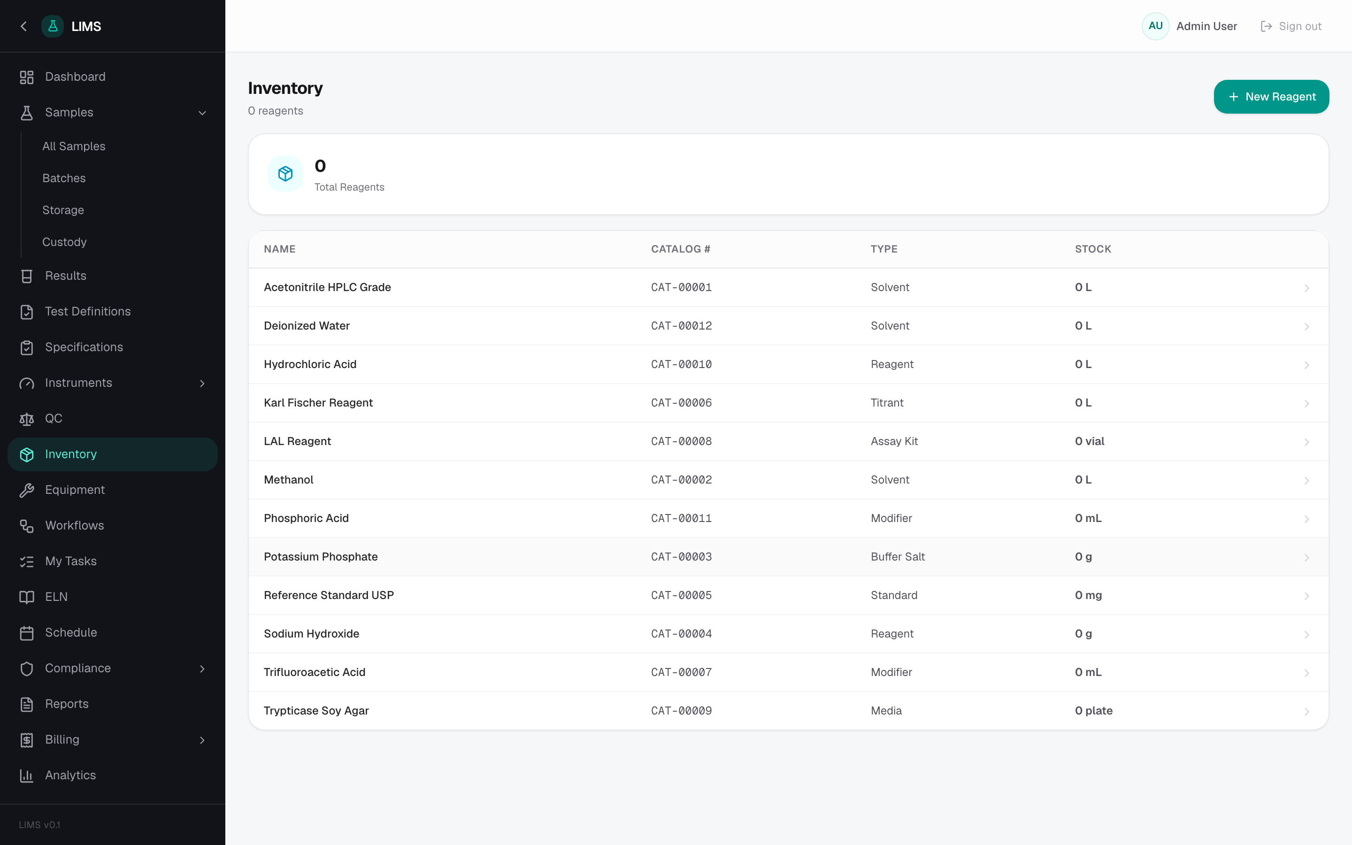Click Sodium Hydroxide row name
This screenshot has width=1352, height=845.
(311, 634)
